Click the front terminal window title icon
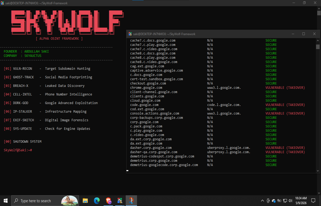This screenshot has width=321, height=206. (130, 34)
